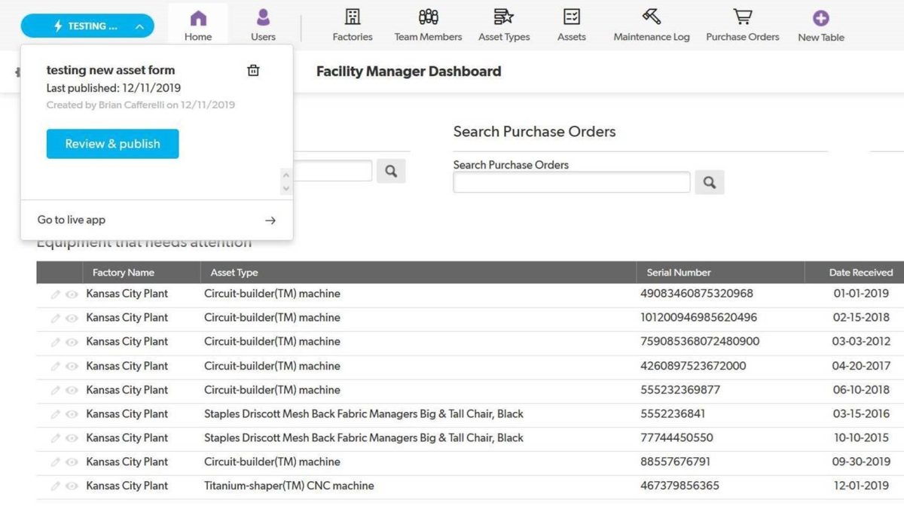View the Titanium-shaper CNC machine record
This screenshot has height=509, width=904.
coord(72,486)
